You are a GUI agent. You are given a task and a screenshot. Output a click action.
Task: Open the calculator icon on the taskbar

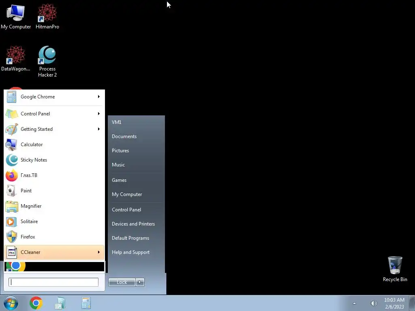tap(86, 303)
